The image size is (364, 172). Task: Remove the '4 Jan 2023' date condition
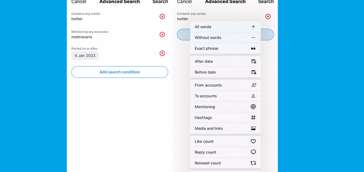tap(162, 53)
